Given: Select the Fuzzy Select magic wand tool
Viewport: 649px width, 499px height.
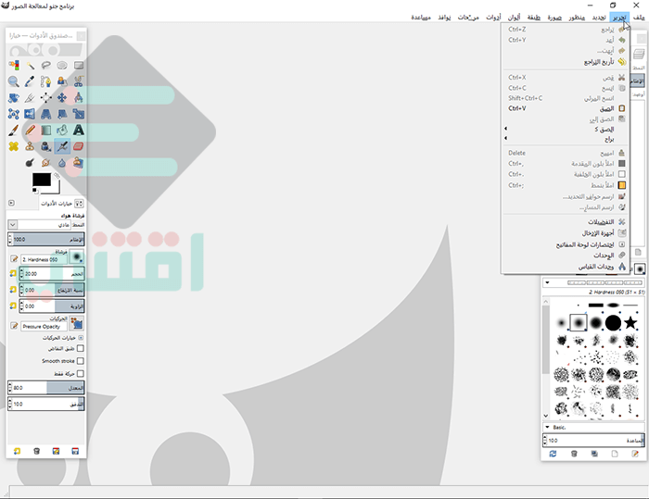Looking at the screenshot, I should click(30, 66).
